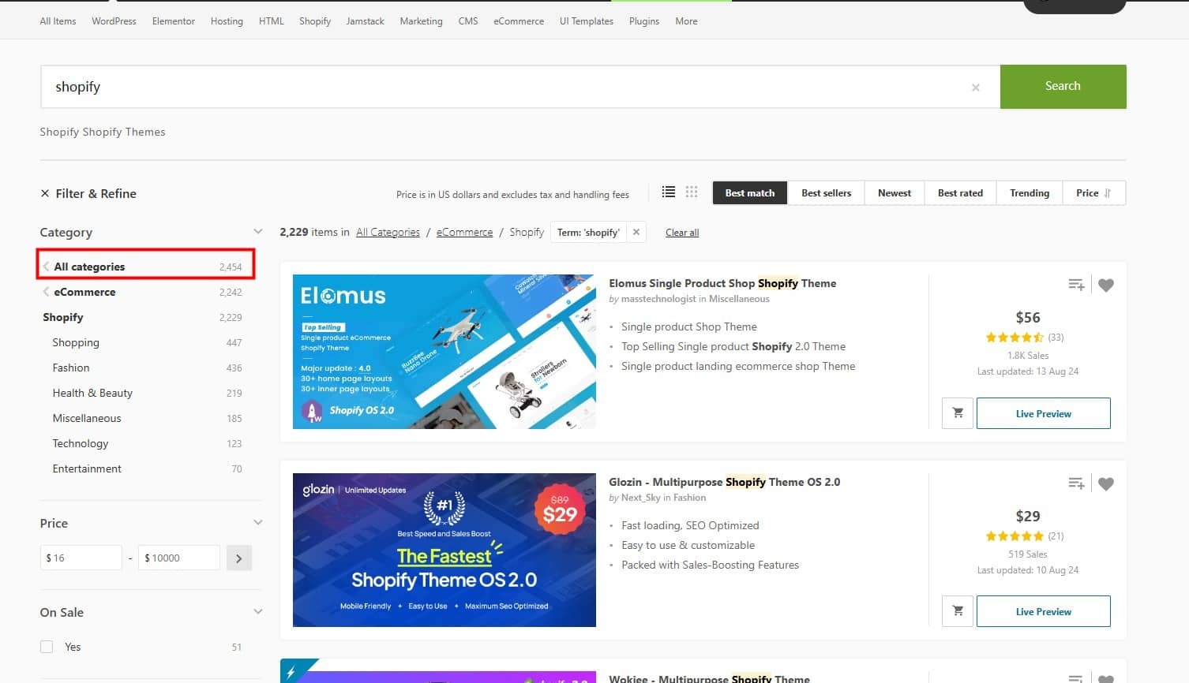Remove the Term 'shopify' filter tag
This screenshot has height=683, width=1189.
[636, 232]
